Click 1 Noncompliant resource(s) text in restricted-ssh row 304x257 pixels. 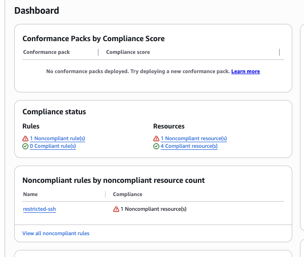point(154,209)
